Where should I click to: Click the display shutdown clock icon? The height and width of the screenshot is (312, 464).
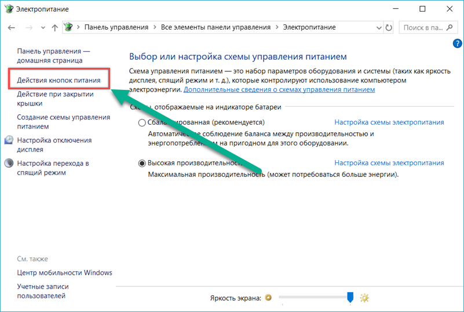coord(9,140)
